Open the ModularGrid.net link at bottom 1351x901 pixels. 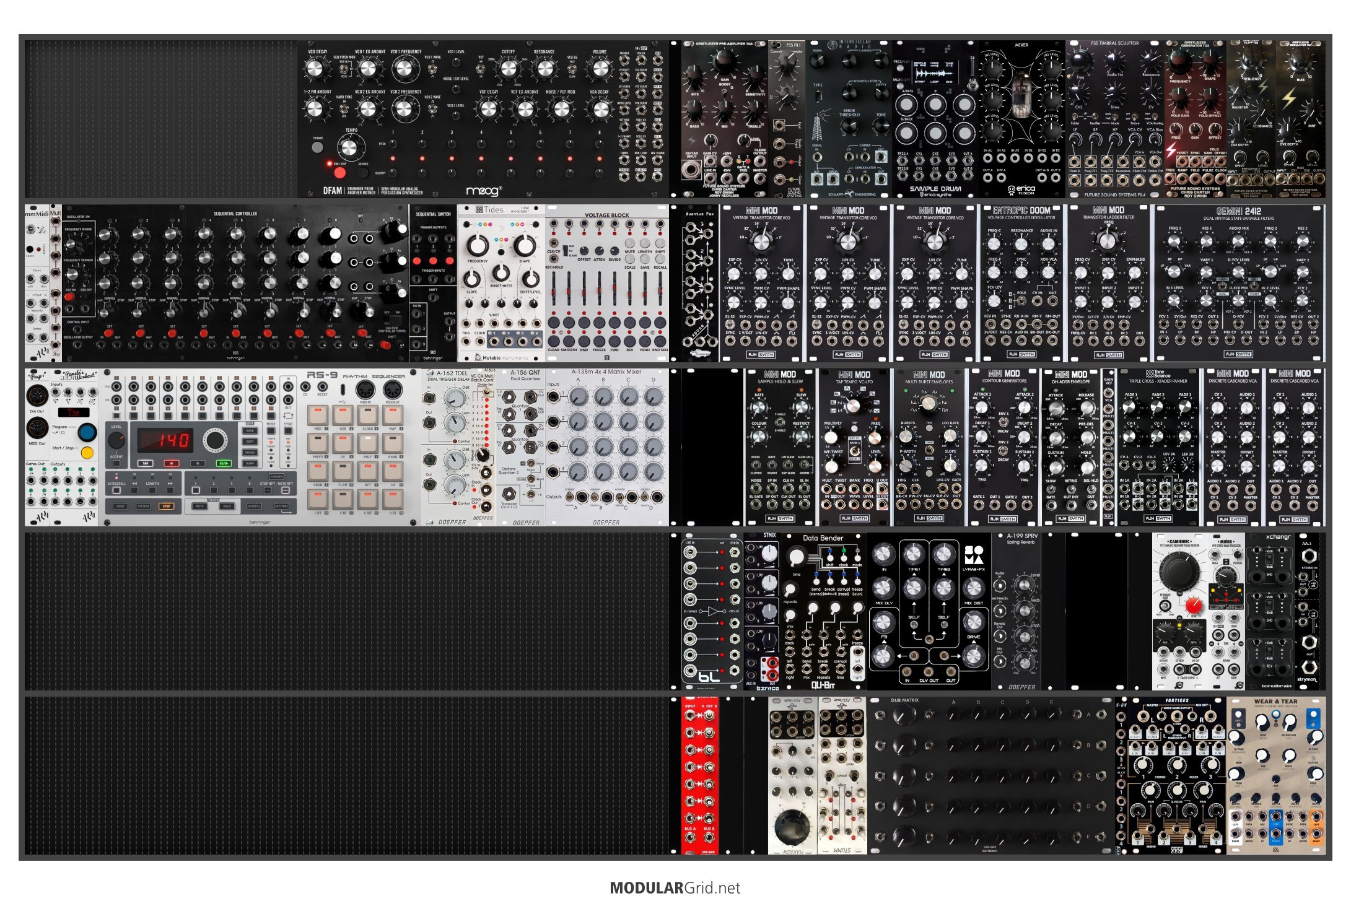675,887
